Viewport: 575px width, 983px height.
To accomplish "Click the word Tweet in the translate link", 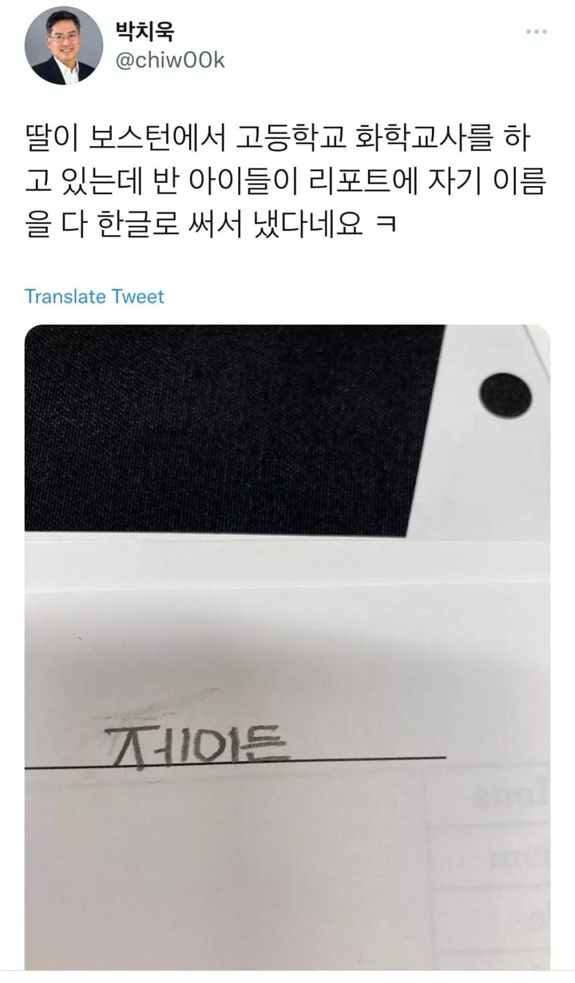I will (138, 296).
